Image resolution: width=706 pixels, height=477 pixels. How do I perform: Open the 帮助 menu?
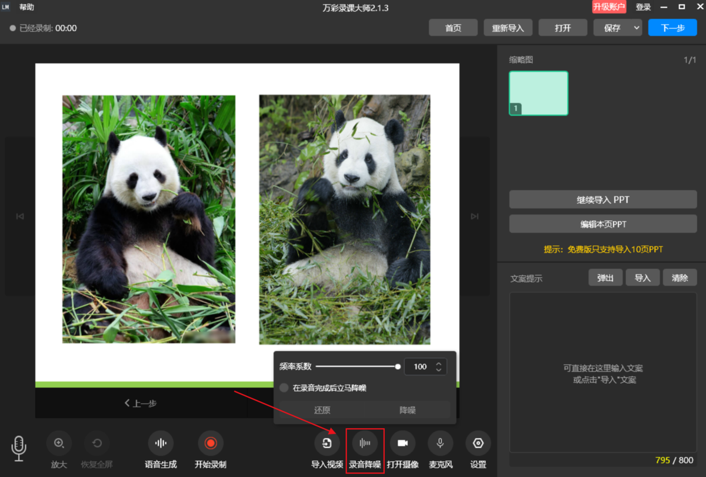[x=26, y=8]
